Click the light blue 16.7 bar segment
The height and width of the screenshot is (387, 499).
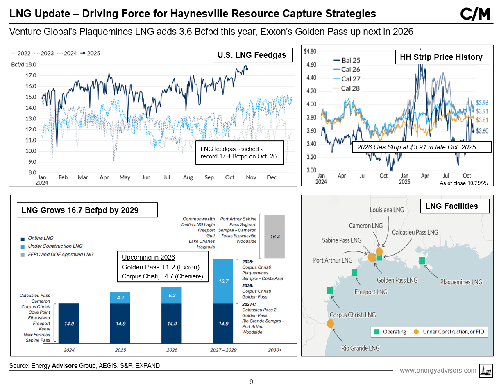[223, 281]
